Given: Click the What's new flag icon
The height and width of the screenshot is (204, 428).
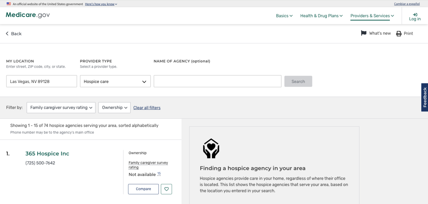Looking at the screenshot, I should (x=363, y=33).
